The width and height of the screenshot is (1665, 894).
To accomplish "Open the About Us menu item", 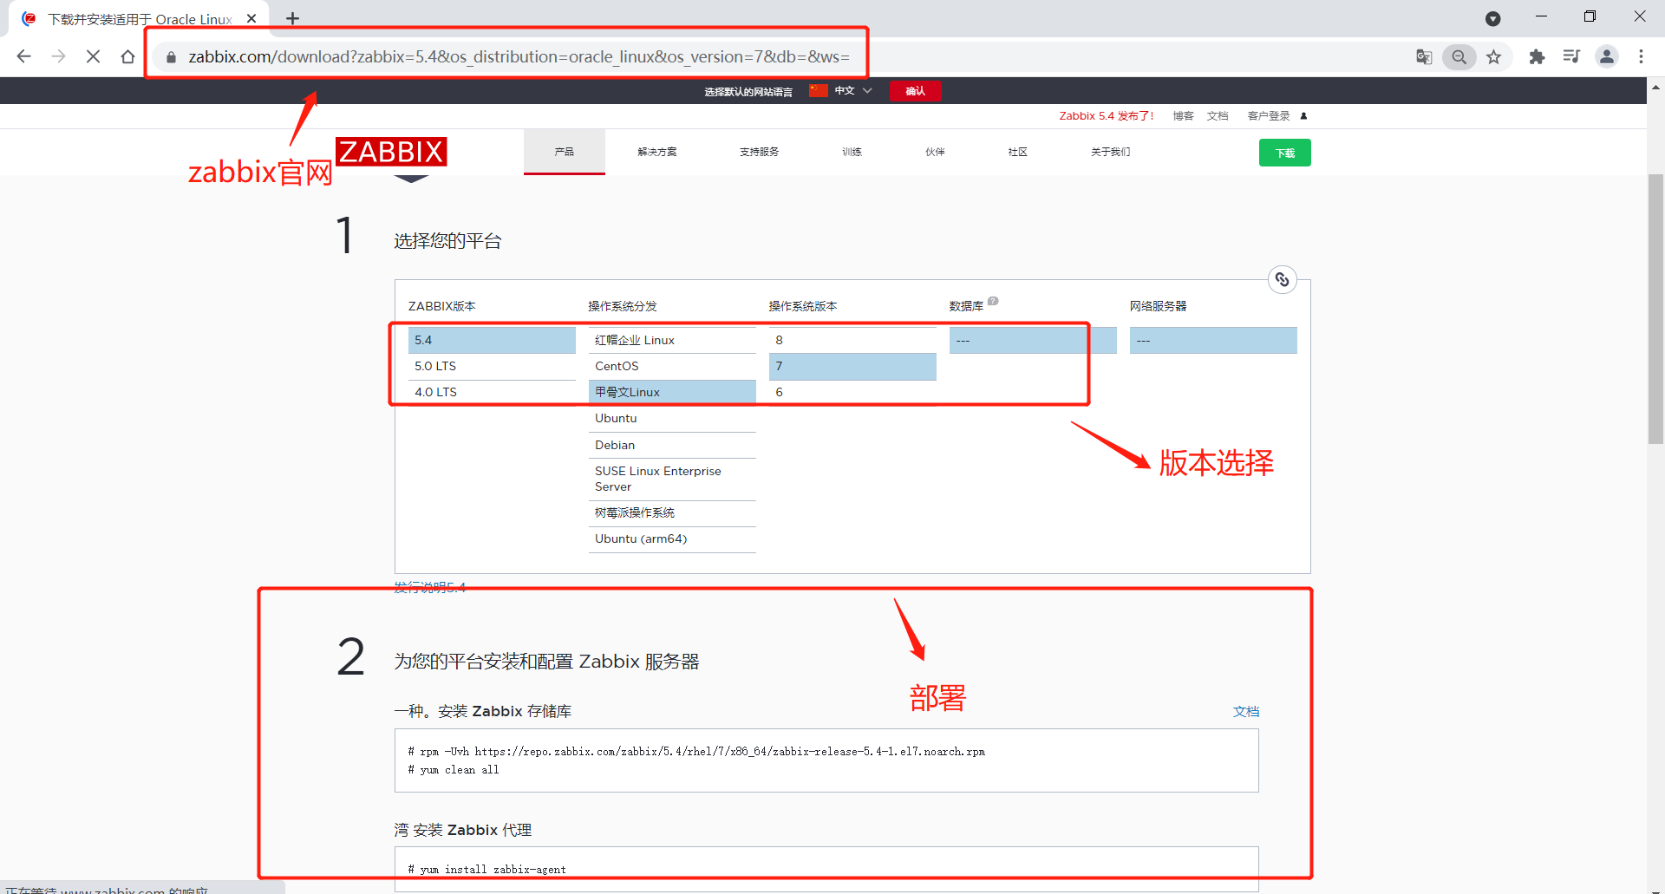I will [x=1111, y=152].
